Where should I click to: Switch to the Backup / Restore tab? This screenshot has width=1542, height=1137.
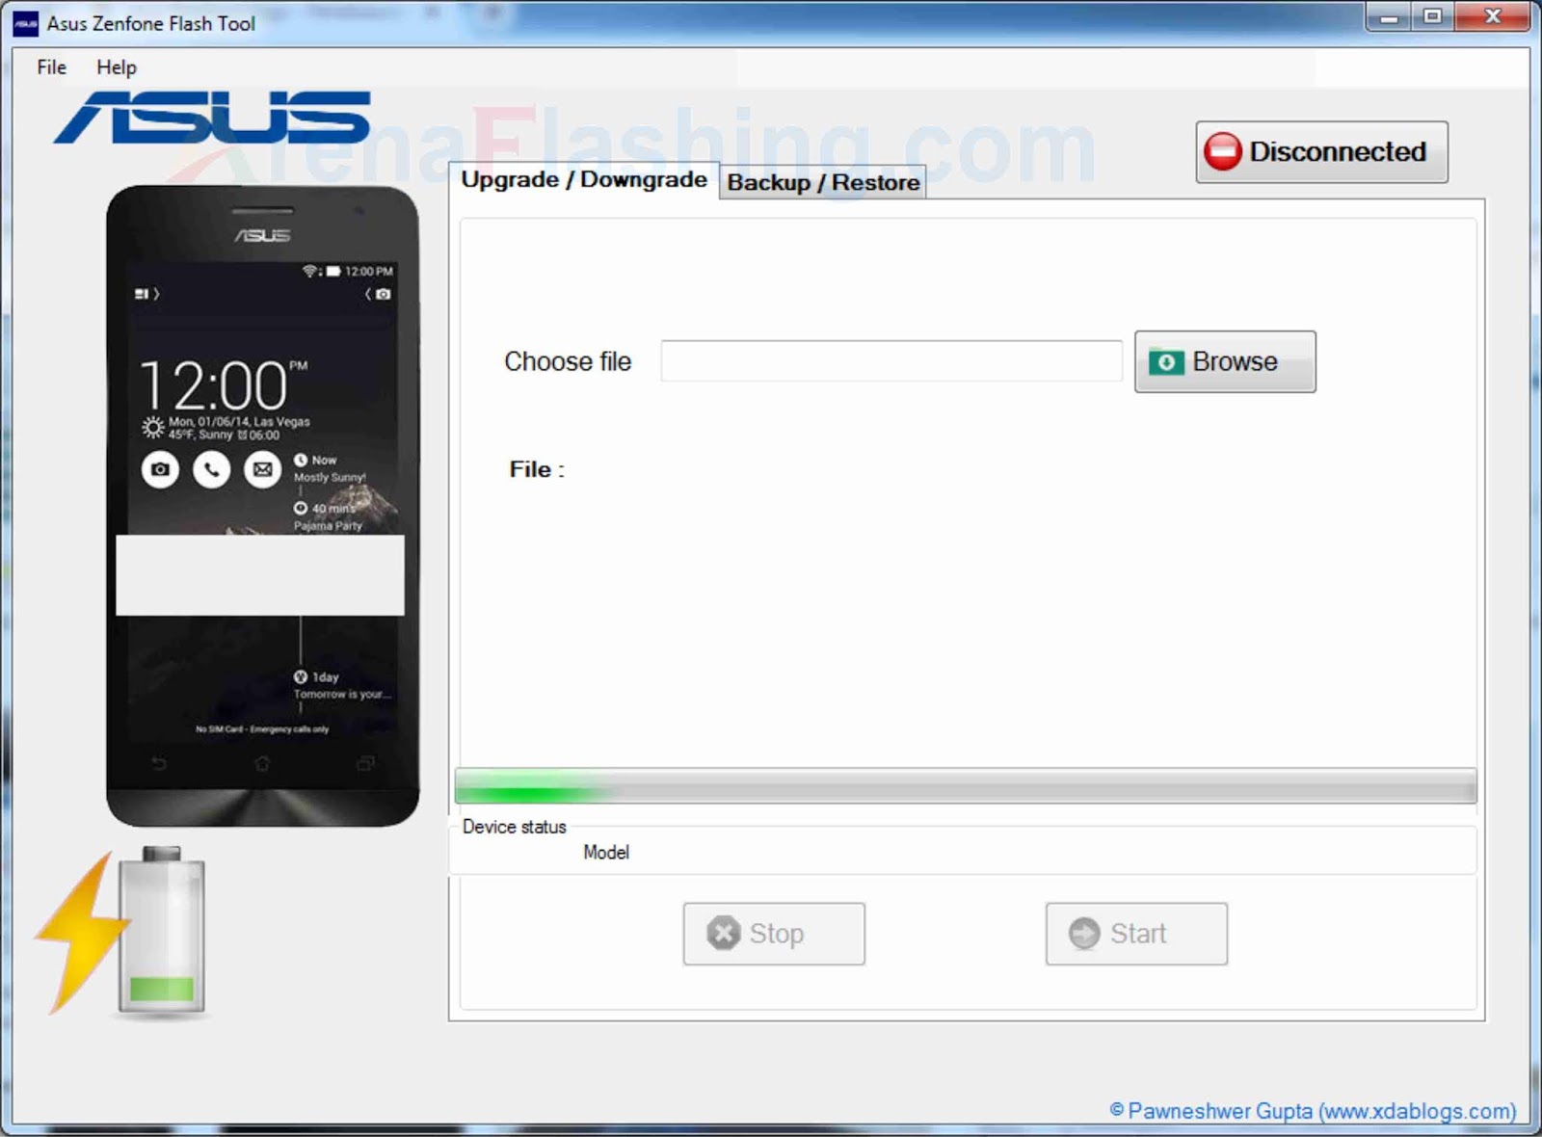point(823,182)
